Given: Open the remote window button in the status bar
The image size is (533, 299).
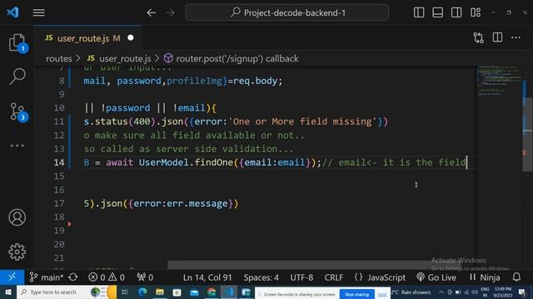Looking at the screenshot, I should 12,277.
